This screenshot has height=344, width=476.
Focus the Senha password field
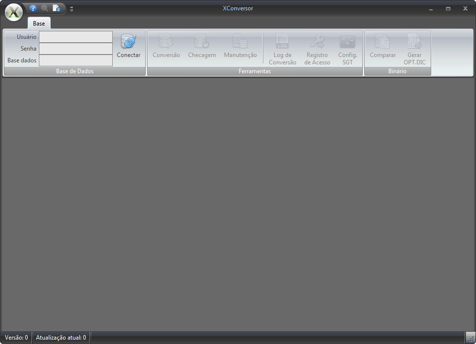(76, 49)
